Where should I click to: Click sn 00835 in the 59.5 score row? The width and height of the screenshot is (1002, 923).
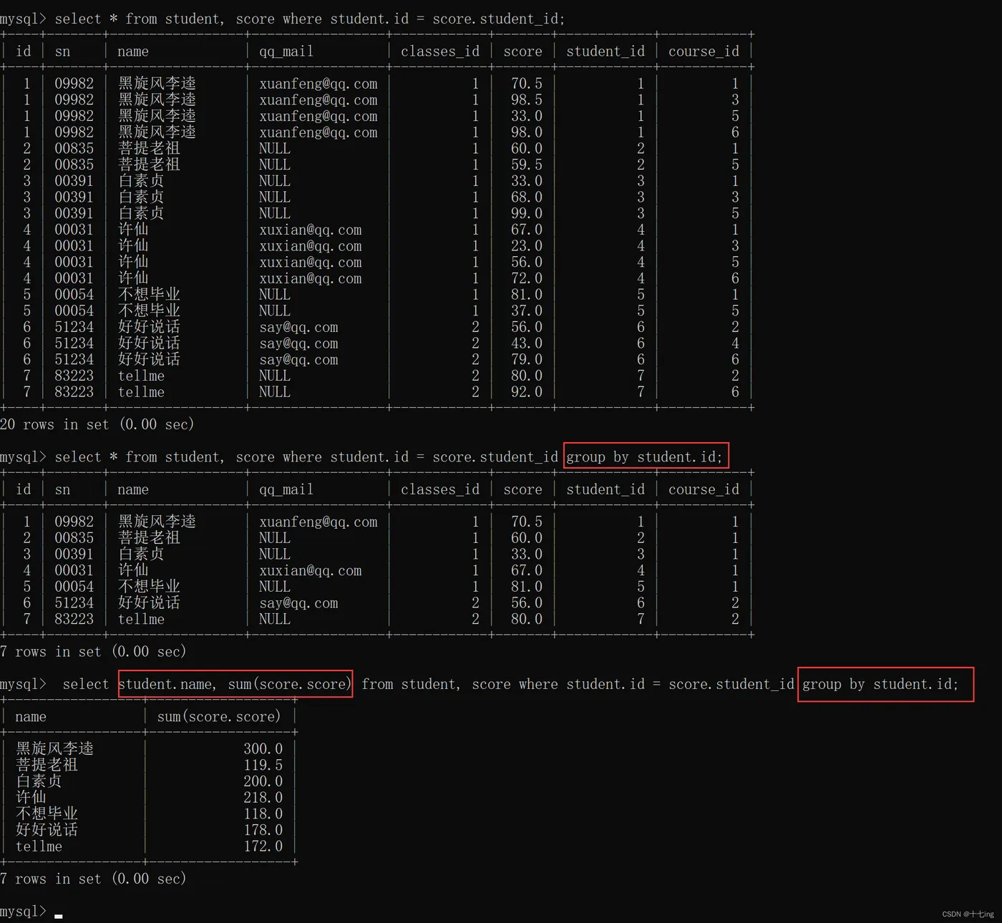tap(74, 165)
